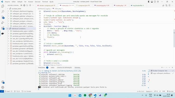Open the Explorer view in activity bar

point(3,6)
